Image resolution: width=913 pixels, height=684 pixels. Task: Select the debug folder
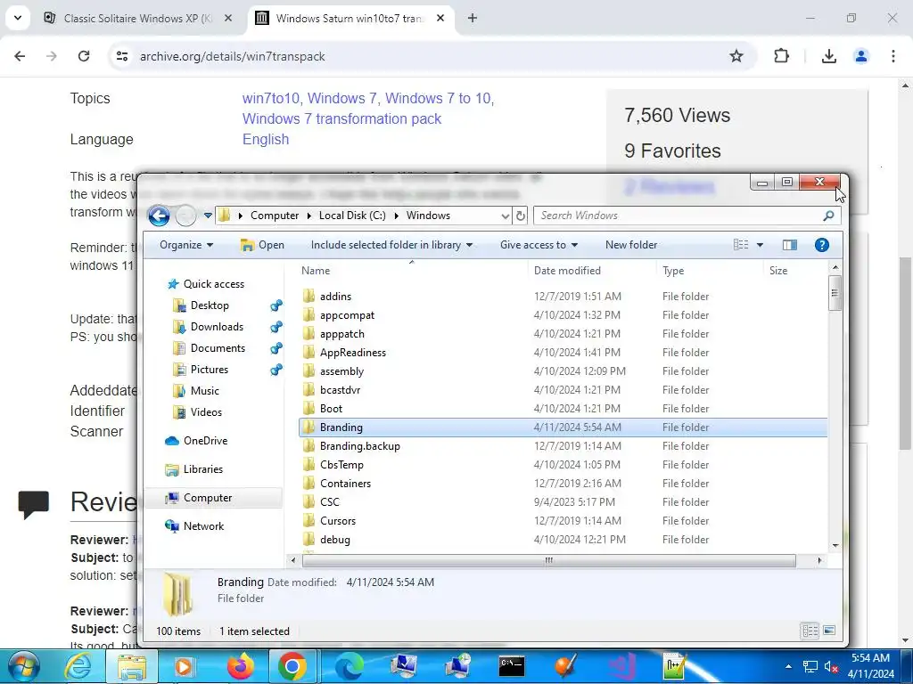563,539
